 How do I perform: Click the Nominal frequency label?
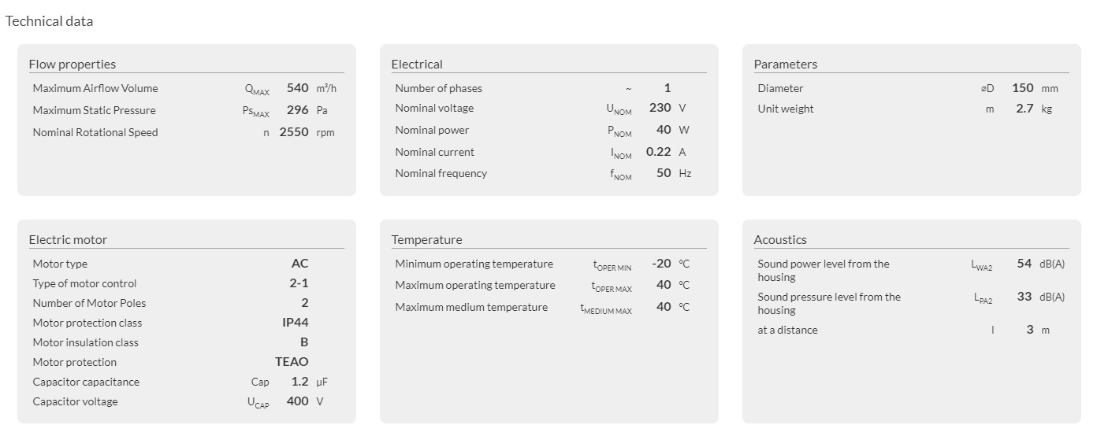[x=441, y=173]
